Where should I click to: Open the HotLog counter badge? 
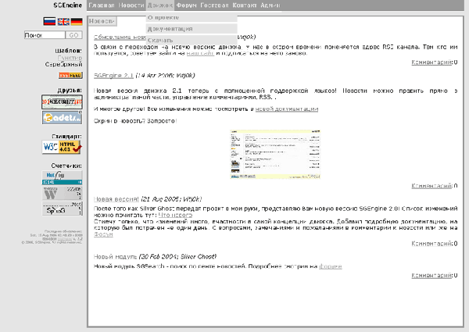pos(62,177)
